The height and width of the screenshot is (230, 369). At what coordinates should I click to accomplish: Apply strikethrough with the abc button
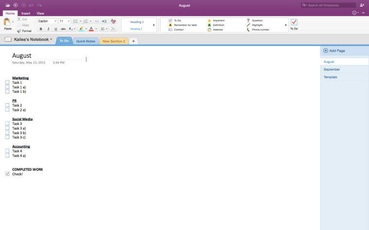click(63, 29)
